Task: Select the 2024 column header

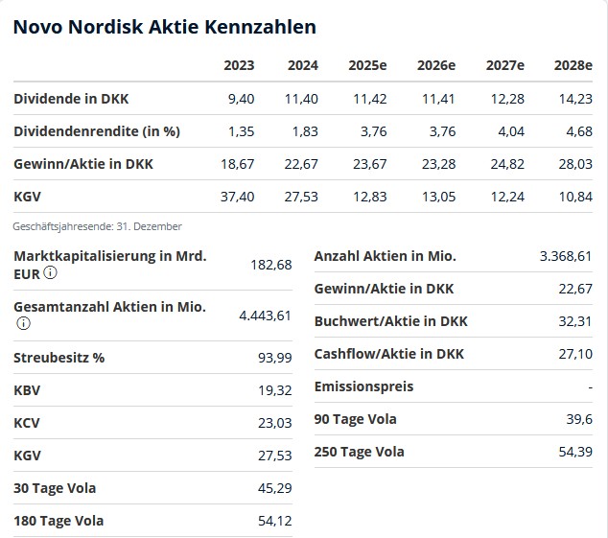Action: click(x=303, y=65)
